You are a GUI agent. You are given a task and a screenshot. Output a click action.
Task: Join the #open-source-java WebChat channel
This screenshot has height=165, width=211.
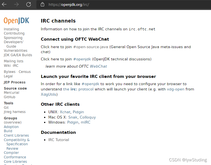[91, 47]
